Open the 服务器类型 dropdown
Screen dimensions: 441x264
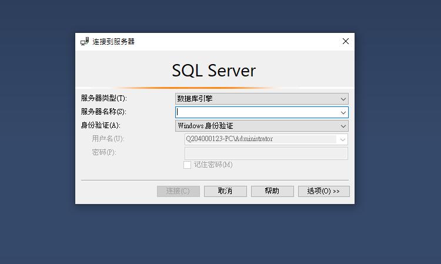262,99
